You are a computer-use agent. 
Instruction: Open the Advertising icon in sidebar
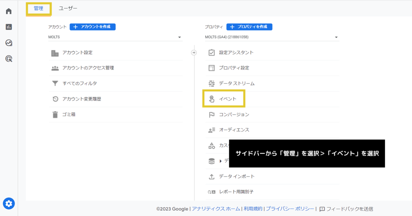9,59
